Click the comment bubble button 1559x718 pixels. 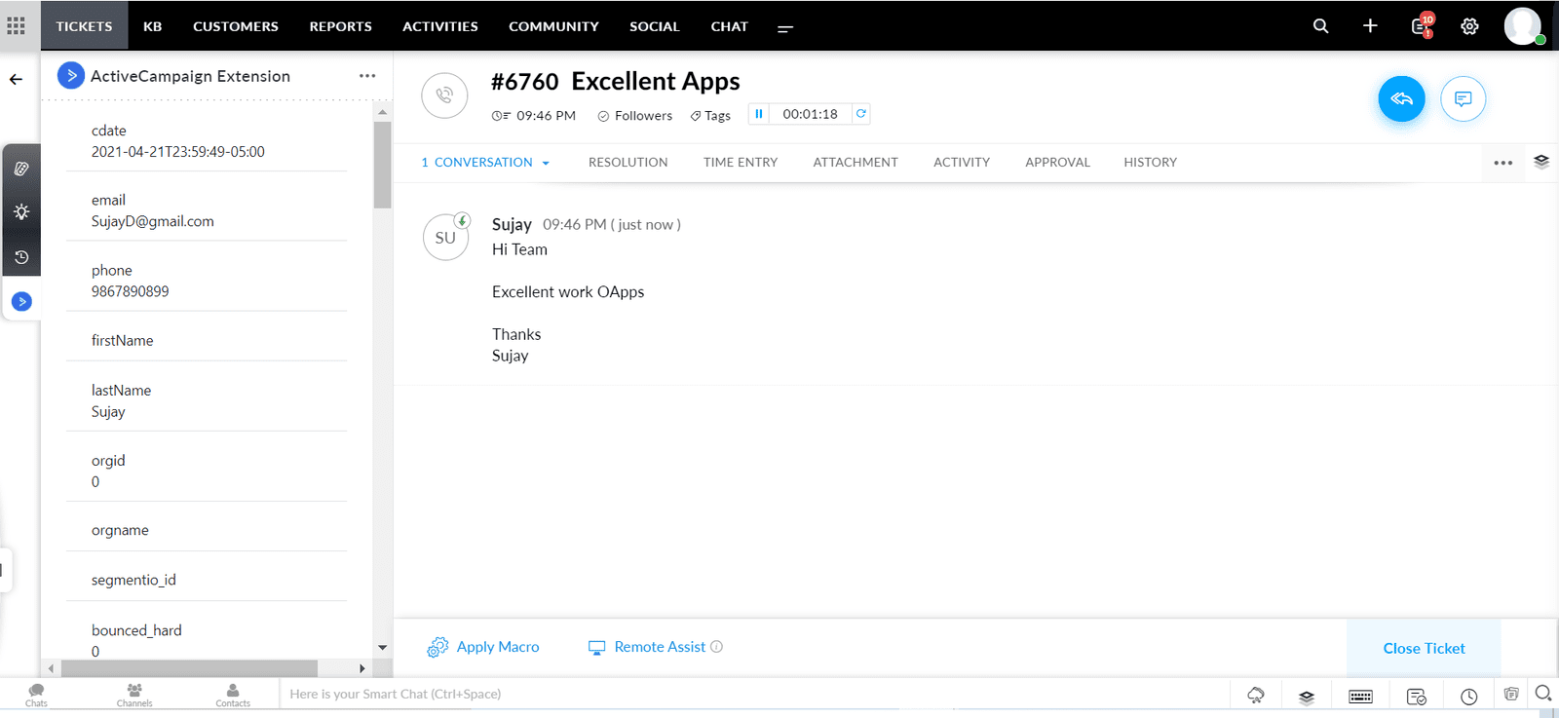point(1463,98)
